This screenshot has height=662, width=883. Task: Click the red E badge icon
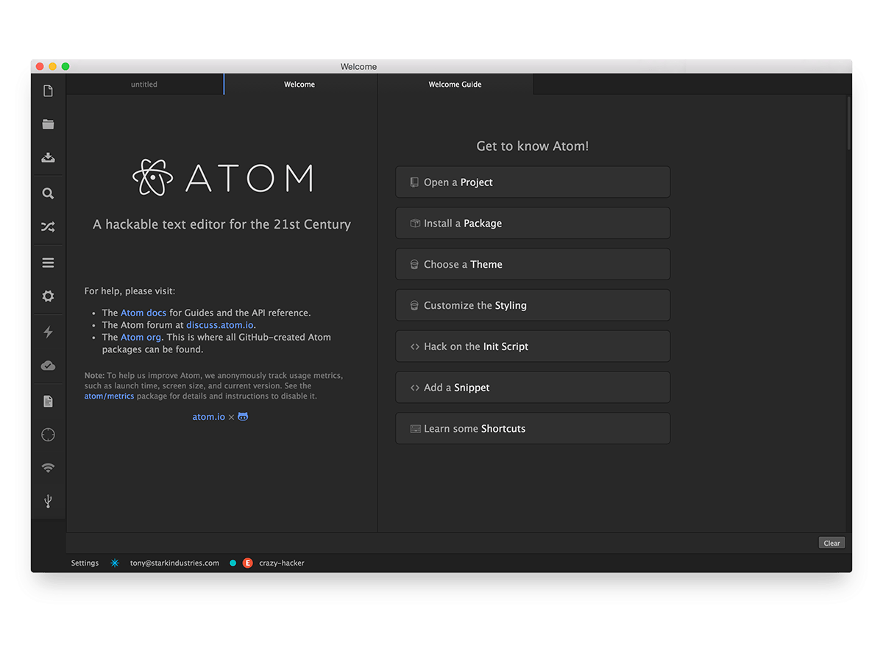247,563
